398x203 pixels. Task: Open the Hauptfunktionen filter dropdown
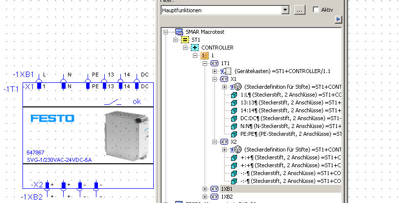tap(285, 10)
